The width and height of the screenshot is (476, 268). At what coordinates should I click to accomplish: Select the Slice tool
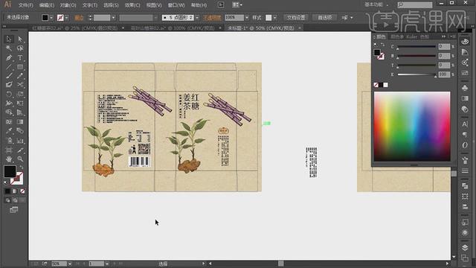coord(20,150)
